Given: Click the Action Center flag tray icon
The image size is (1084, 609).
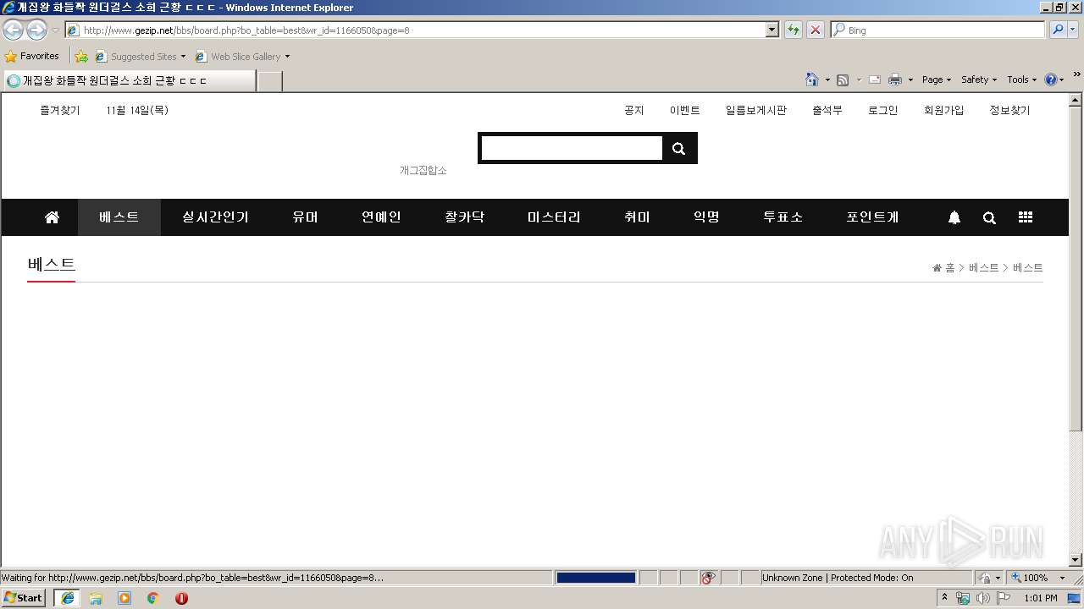Looking at the screenshot, I should point(1003,598).
